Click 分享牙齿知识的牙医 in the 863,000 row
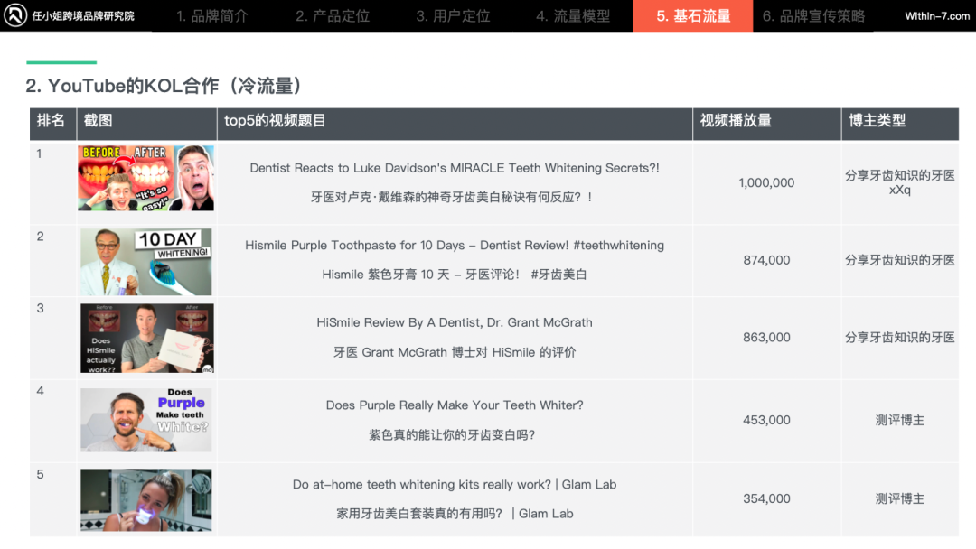Screen dimensions: 976x549 [899, 337]
